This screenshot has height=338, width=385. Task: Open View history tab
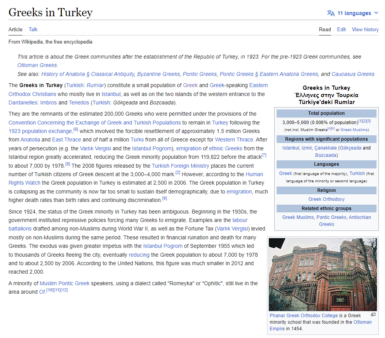365,29
